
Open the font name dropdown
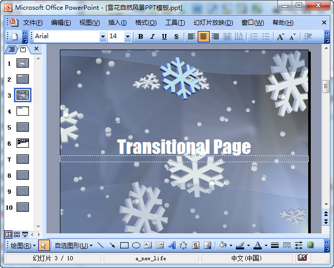[103, 37]
